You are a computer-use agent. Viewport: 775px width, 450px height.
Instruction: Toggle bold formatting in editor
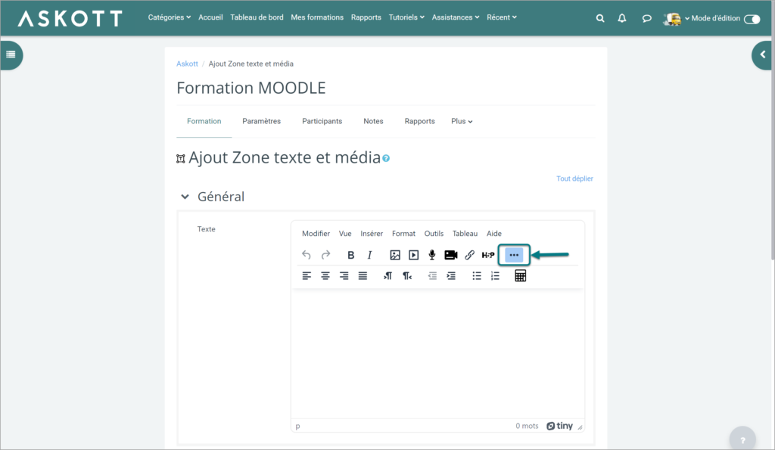tap(350, 255)
